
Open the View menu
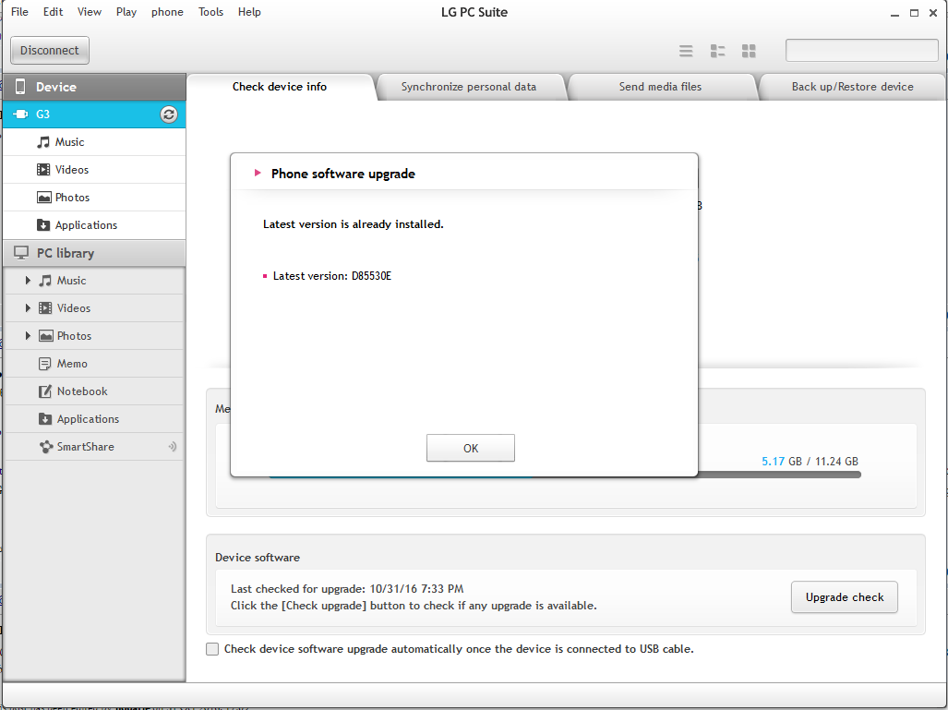point(89,11)
